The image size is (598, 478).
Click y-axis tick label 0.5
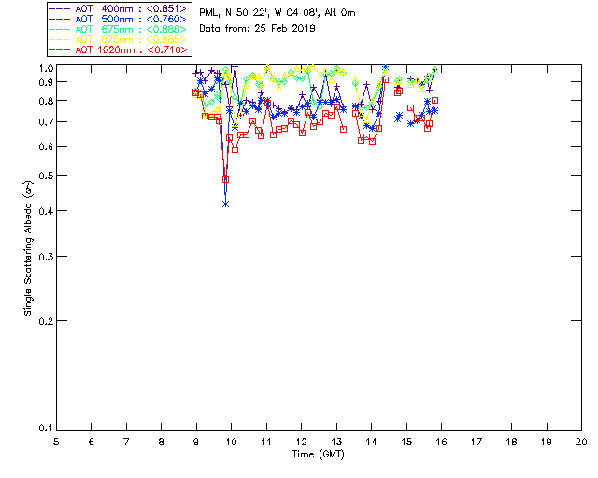pyautogui.click(x=46, y=176)
